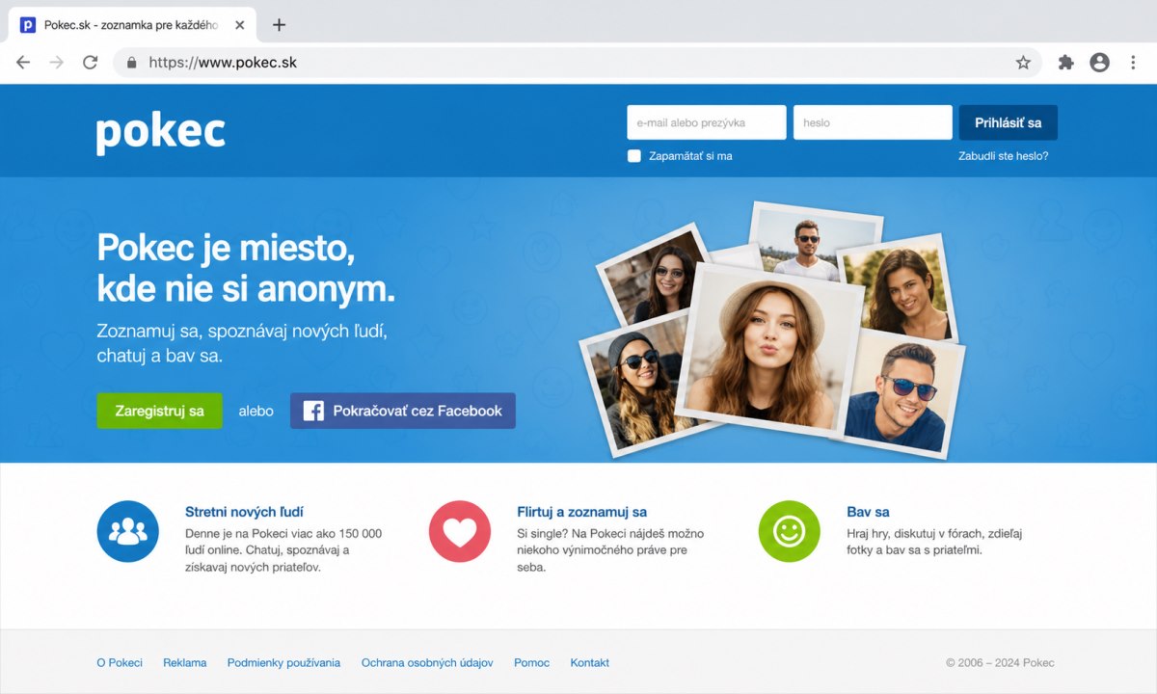Open a new tab with plus button
This screenshot has height=694, width=1157.
[279, 25]
